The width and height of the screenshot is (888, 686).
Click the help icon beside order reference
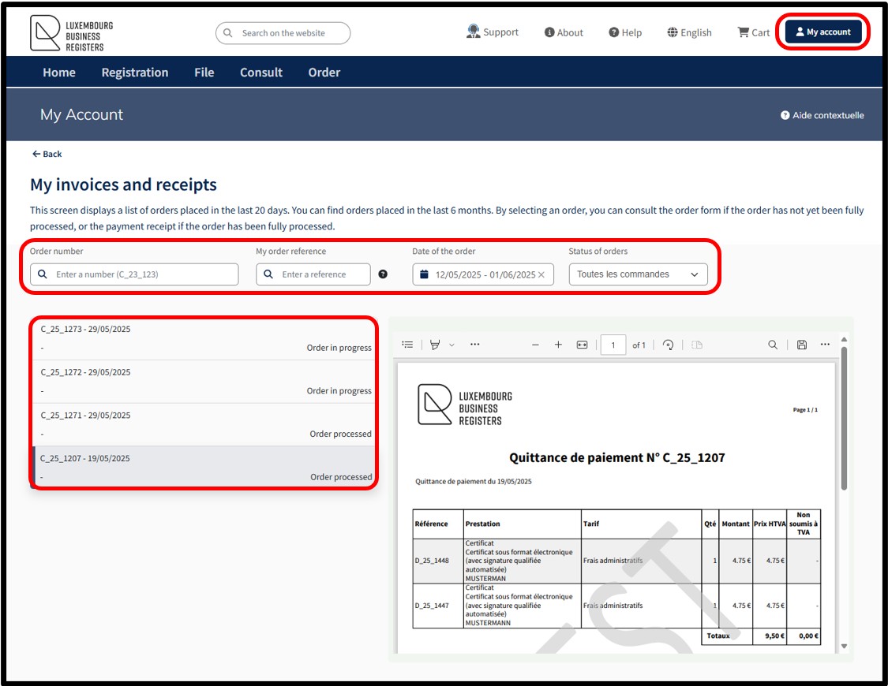click(x=383, y=274)
